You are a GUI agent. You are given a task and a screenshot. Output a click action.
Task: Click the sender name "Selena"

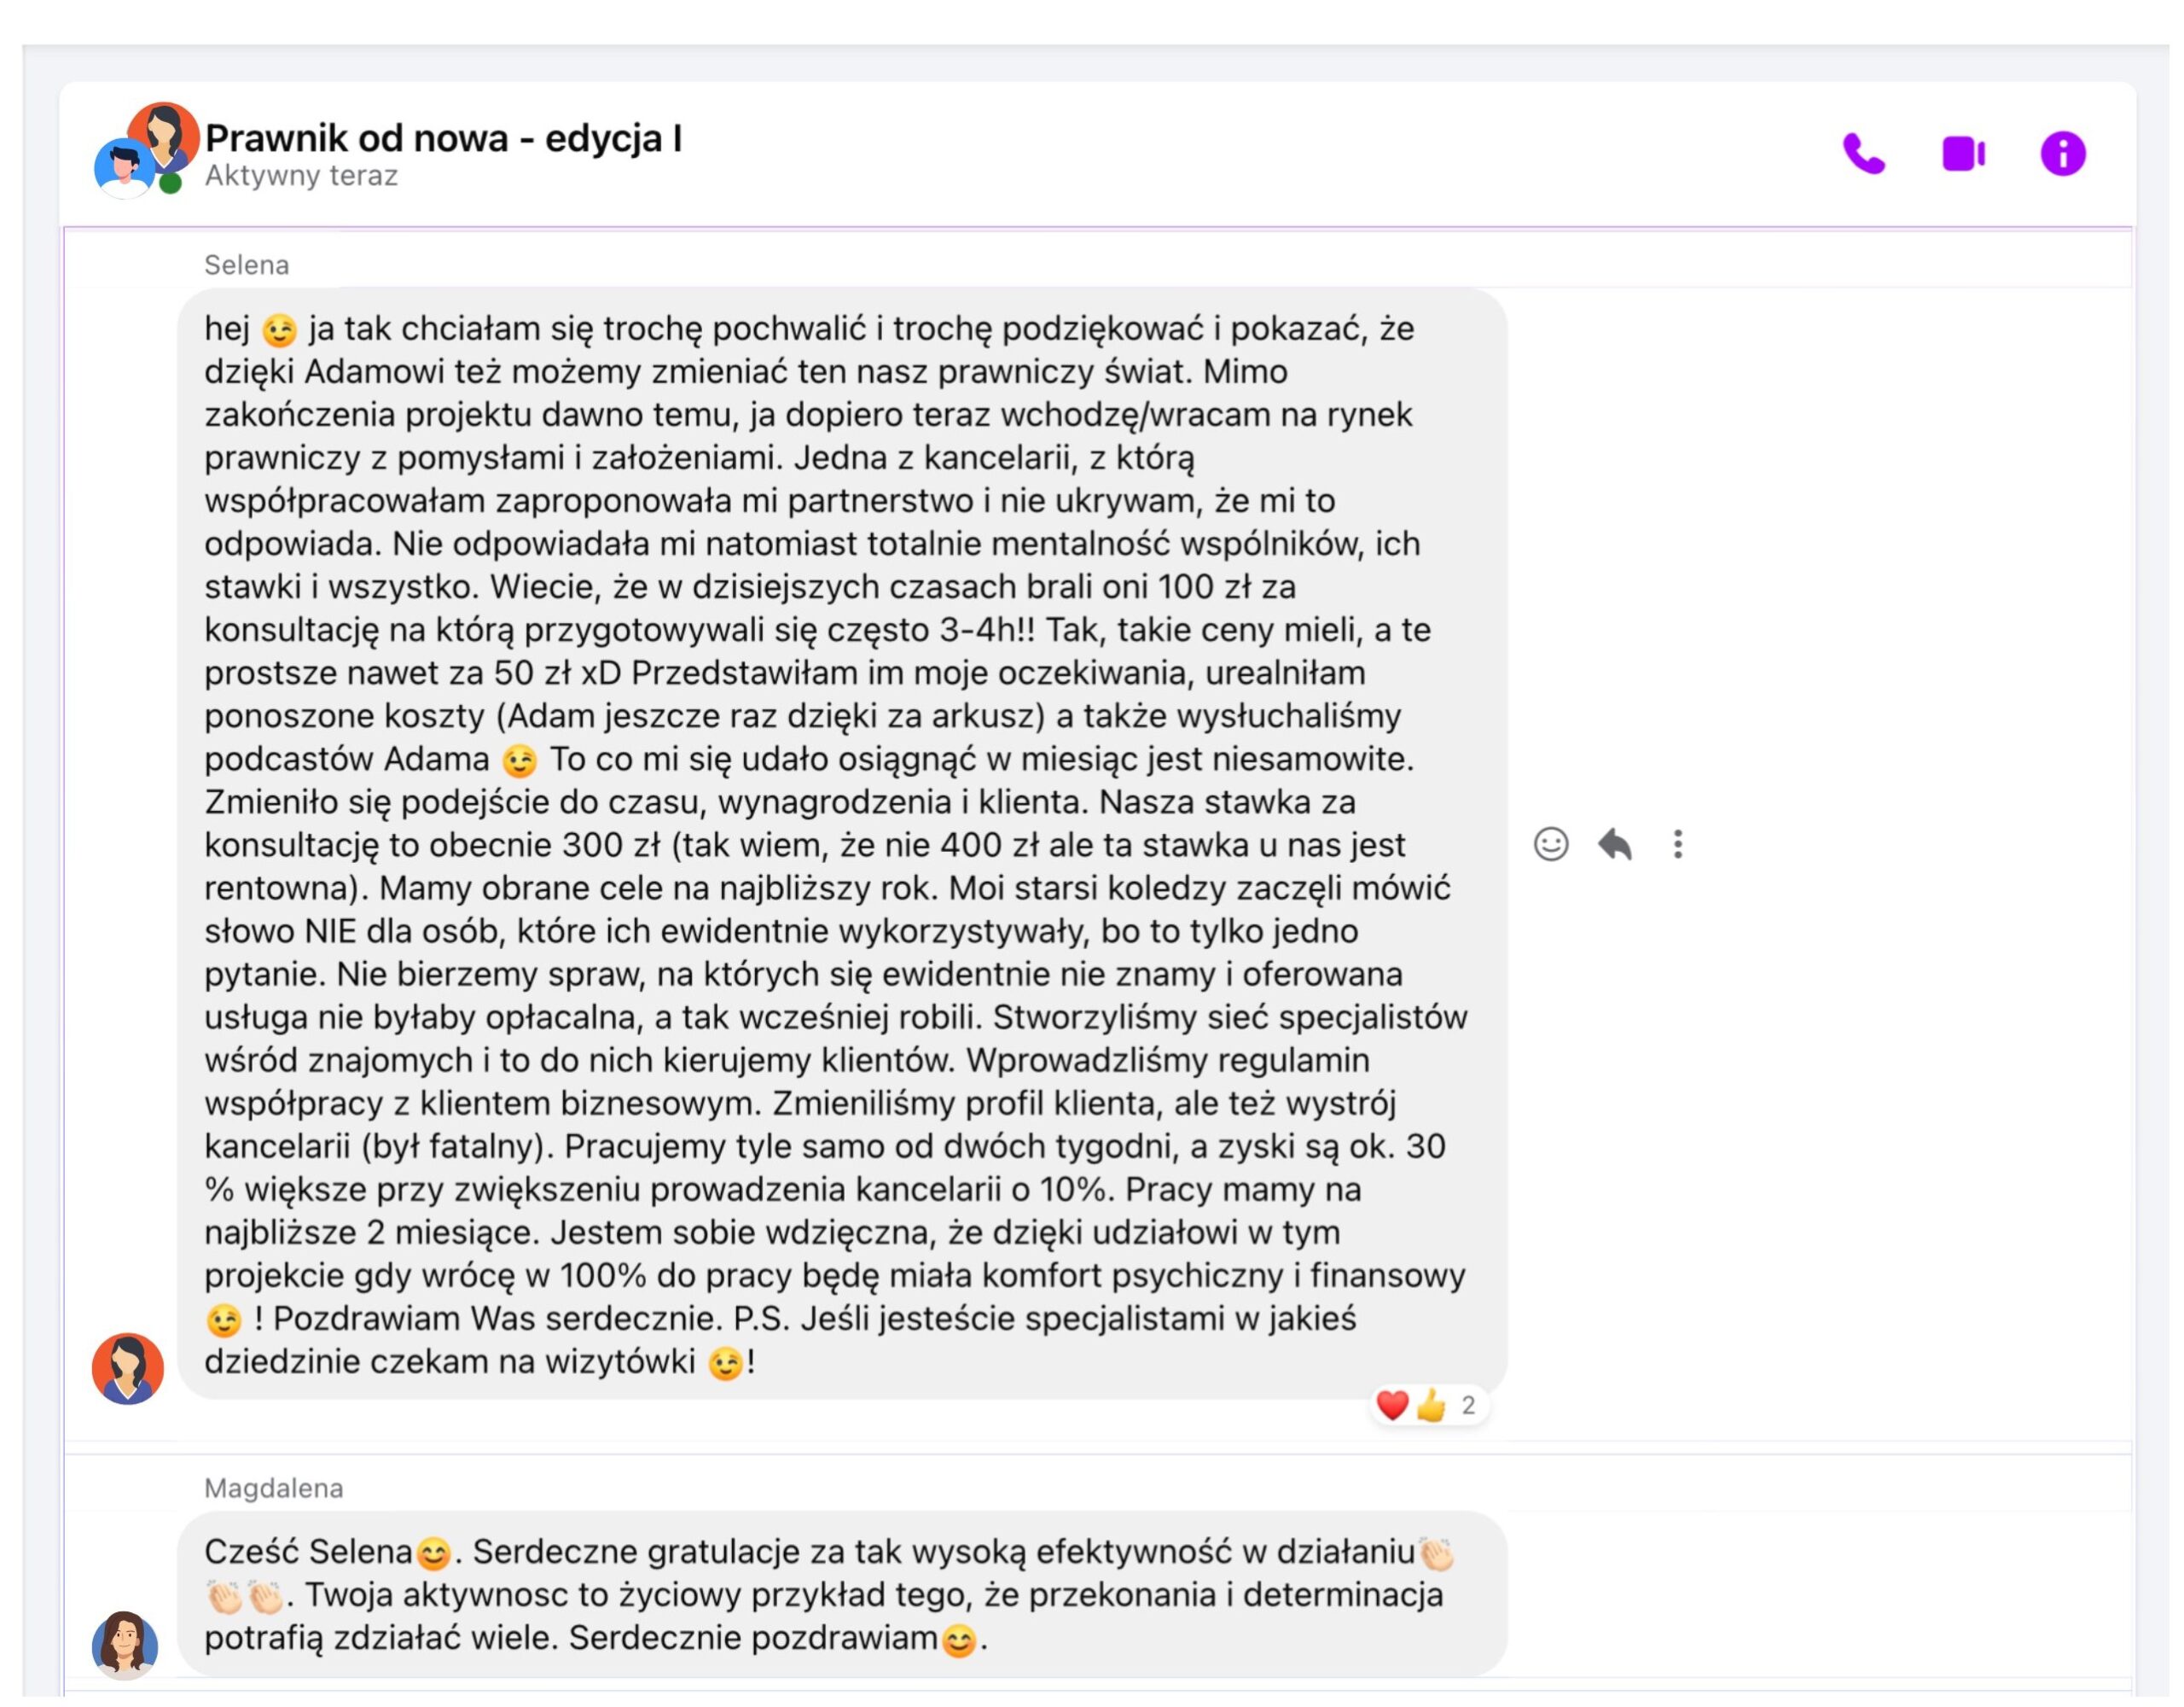coord(246,265)
